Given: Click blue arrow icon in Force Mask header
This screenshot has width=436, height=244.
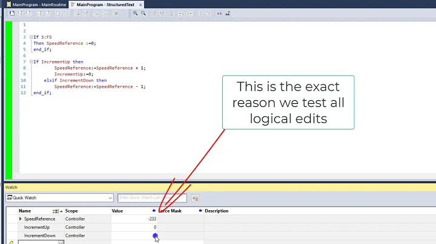Looking at the screenshot, I should click(x=200, y=211).
